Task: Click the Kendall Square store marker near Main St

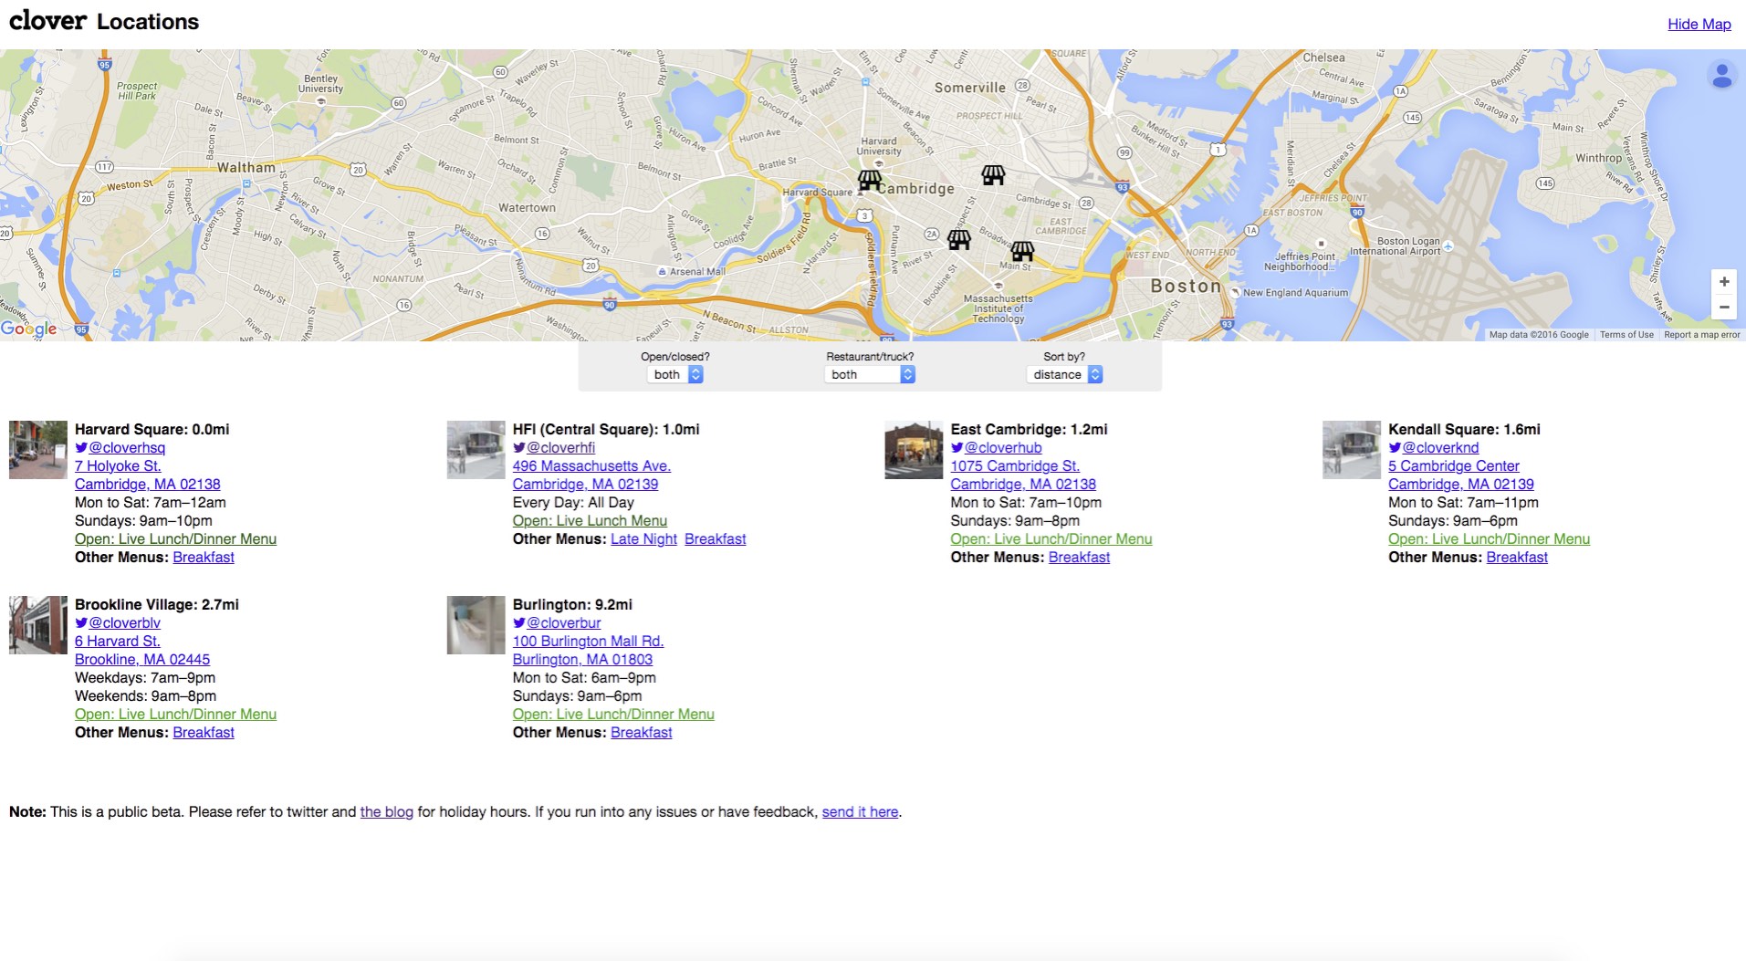Action: [x=1022, y=250]
